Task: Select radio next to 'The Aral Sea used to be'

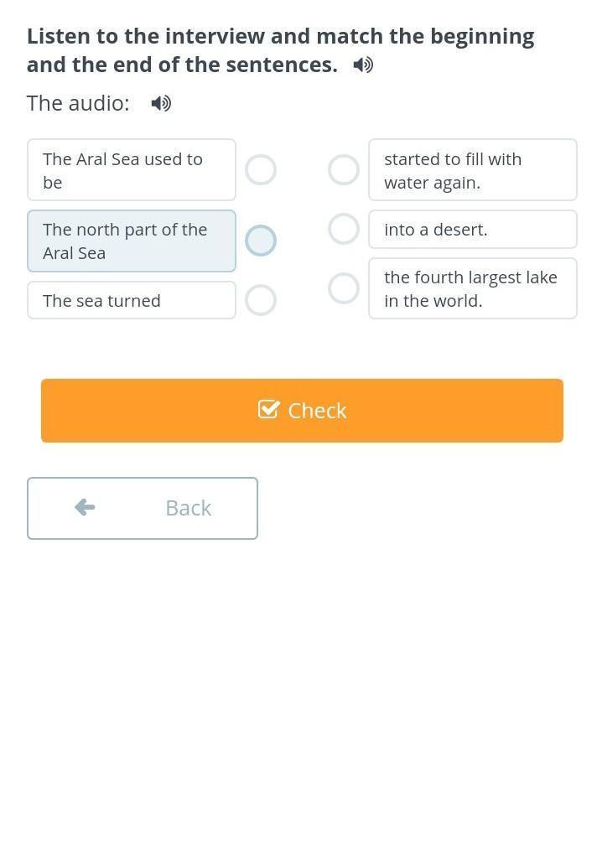Action: (x=261, y=169)
